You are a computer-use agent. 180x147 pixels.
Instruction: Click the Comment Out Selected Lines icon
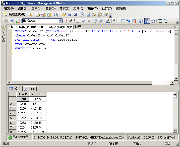coord(160,21)
